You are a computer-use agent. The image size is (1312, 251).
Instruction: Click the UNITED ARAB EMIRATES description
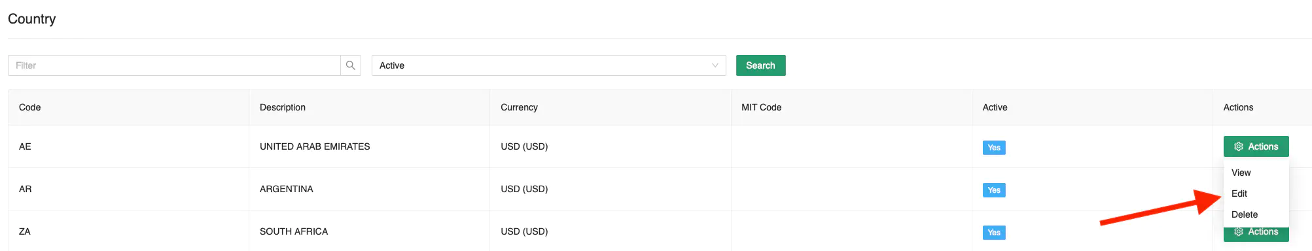[315, 146]
